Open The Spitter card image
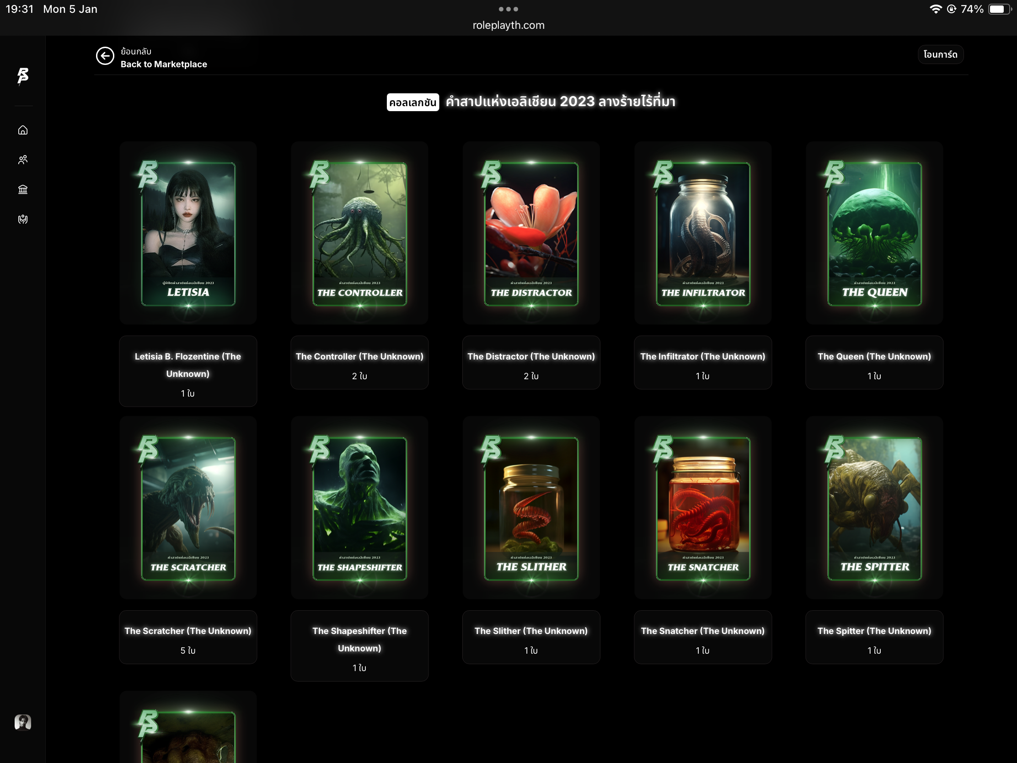This screenshot has height=763, width=1017. 874,508
